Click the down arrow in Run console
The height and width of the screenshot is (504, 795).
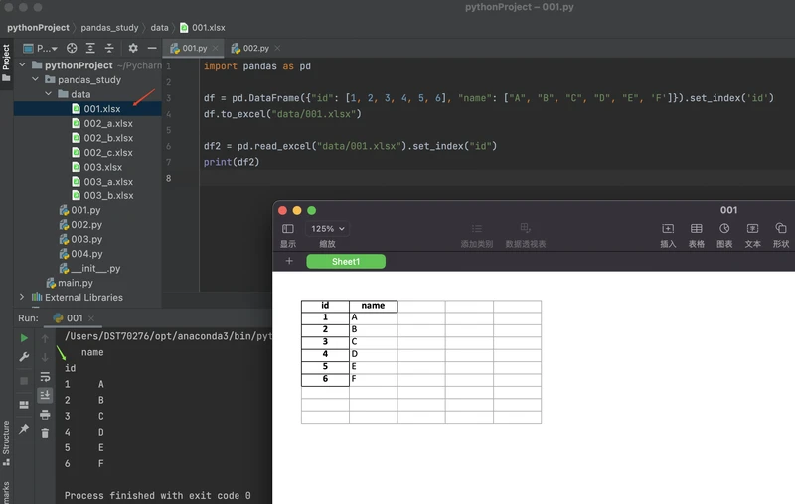point(45,357)
